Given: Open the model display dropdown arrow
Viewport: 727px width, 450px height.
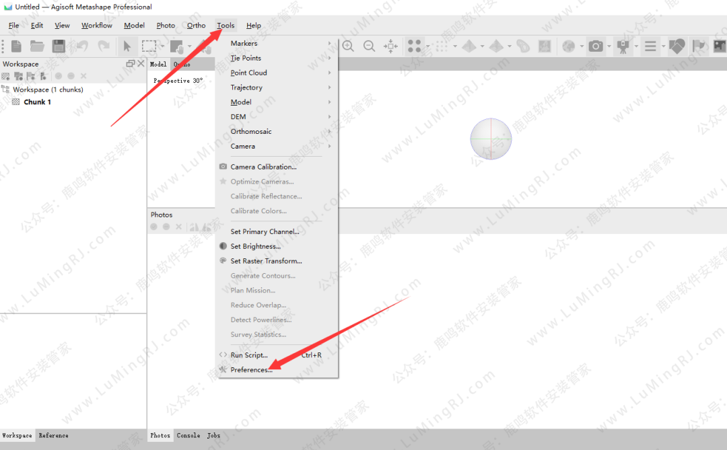Looking at the screenshot, I should 482,46.
